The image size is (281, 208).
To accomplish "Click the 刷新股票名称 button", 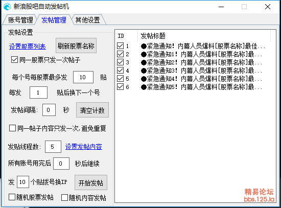I will pos(76,45).
